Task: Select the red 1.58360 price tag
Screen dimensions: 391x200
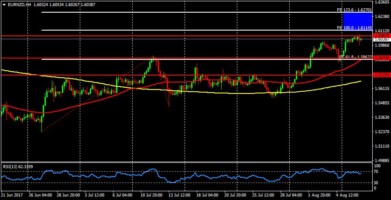Action: point(382,58)
